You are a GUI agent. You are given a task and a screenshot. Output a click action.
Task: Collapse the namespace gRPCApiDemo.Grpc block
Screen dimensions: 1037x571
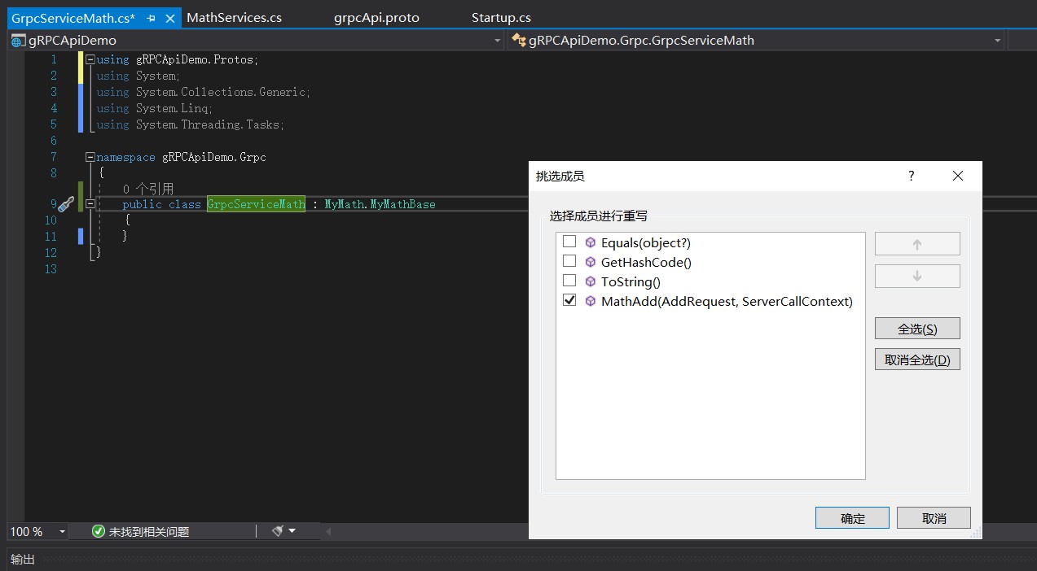pyautogui.click(x=90, y=157)
